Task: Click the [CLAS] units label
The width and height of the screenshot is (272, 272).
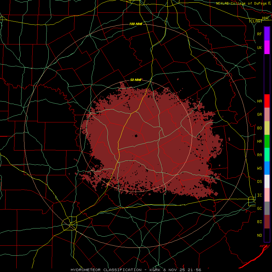Action: (255, 21)
